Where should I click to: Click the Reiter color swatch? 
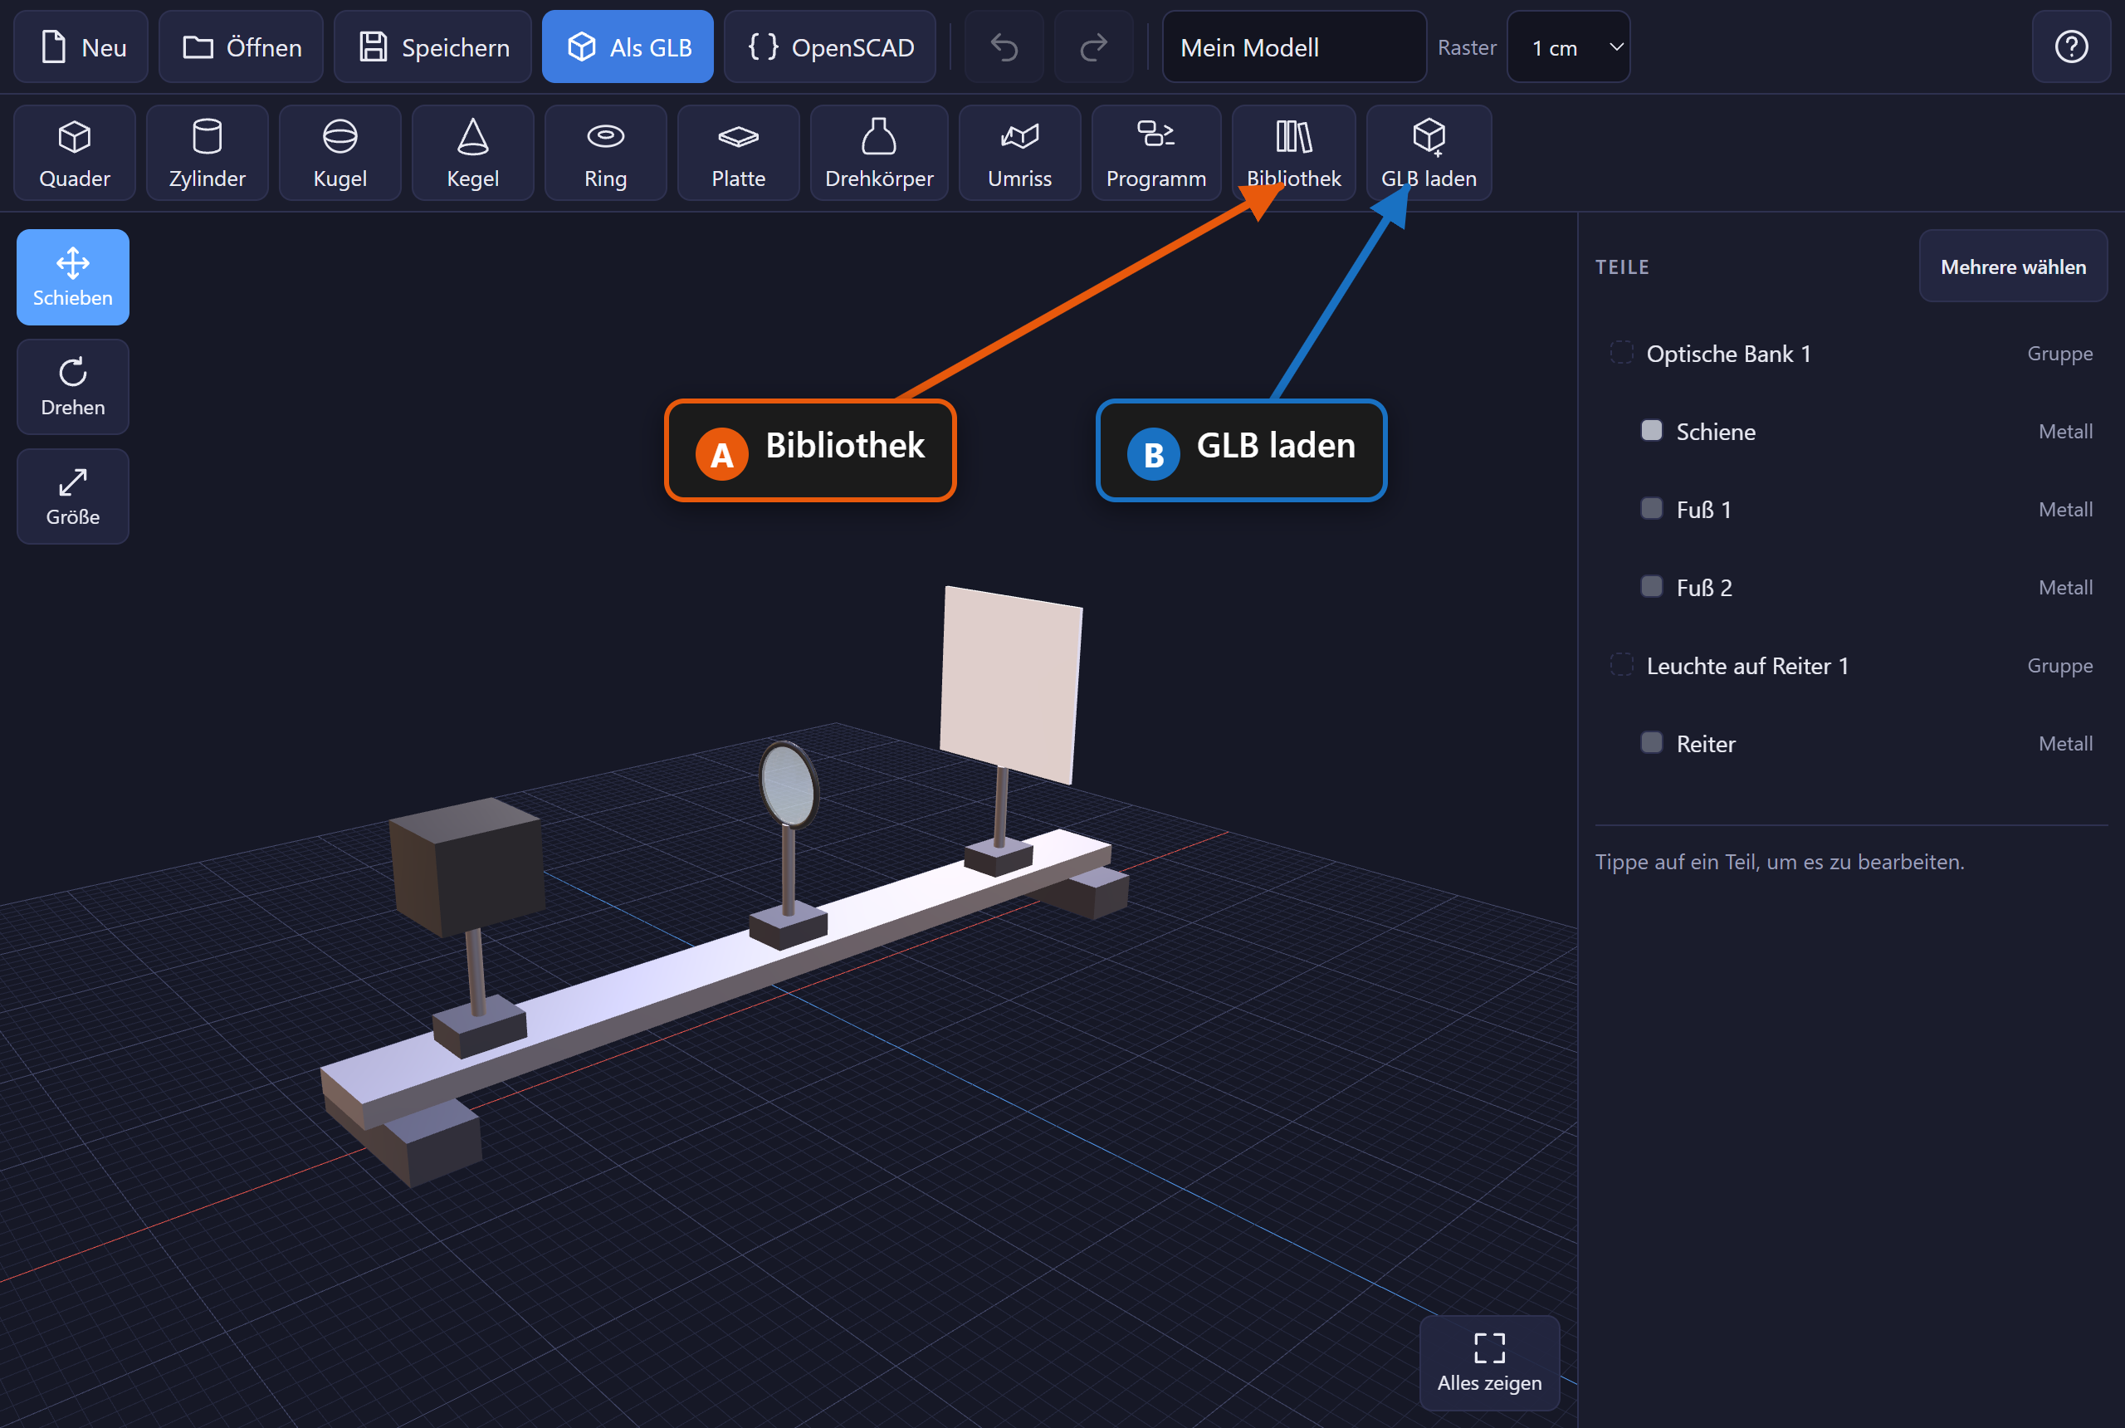pyautogui.click(x=1652, y=743)
